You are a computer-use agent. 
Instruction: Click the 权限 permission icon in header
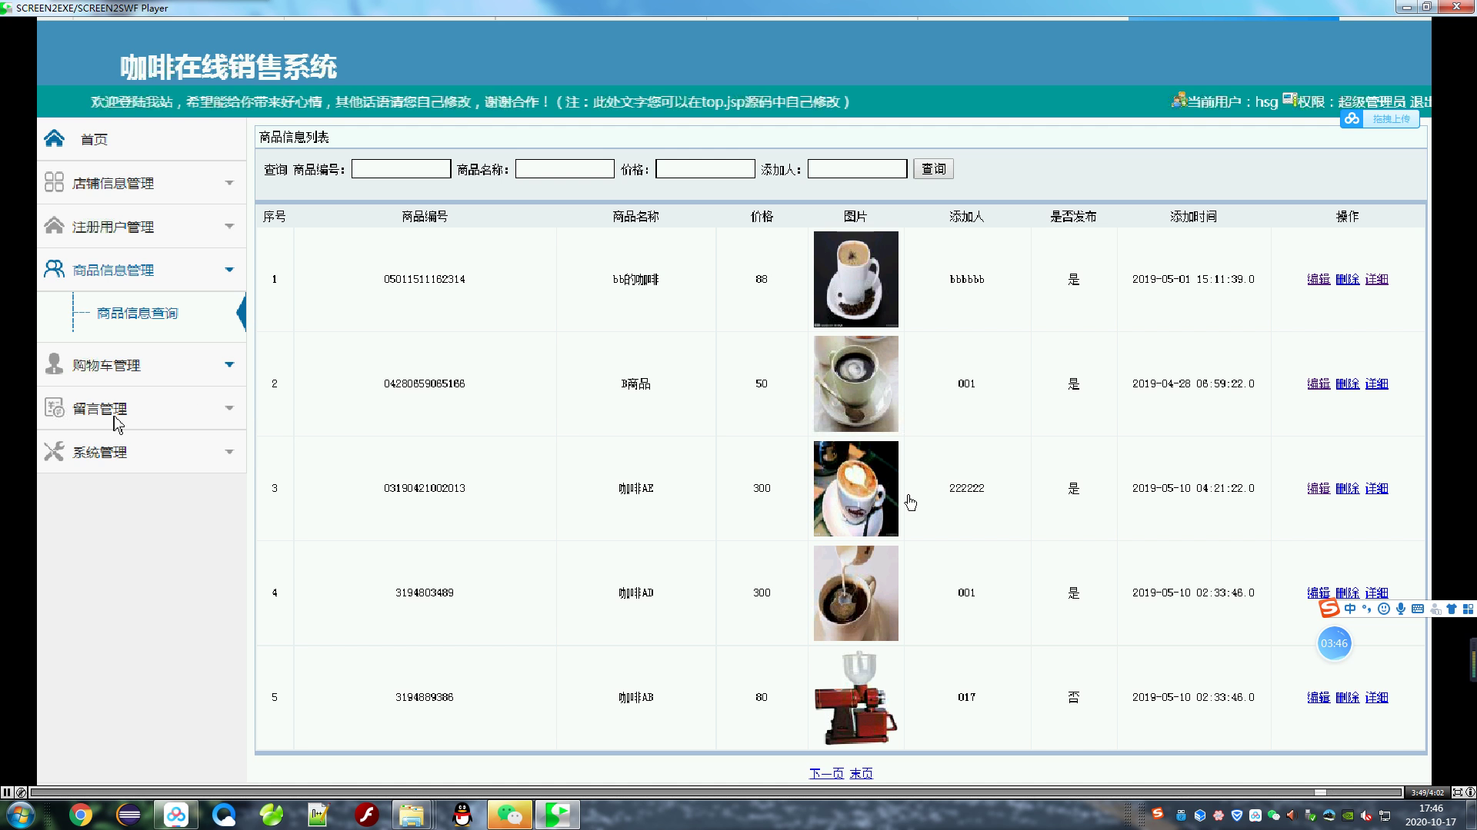(x=1289, y=100)
